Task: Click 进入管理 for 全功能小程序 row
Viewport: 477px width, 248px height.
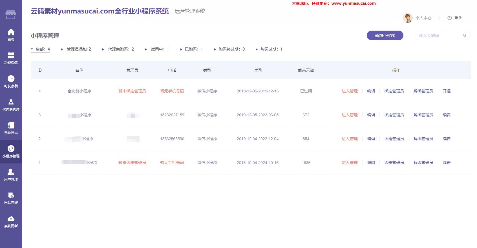Action: pos(350,91)
